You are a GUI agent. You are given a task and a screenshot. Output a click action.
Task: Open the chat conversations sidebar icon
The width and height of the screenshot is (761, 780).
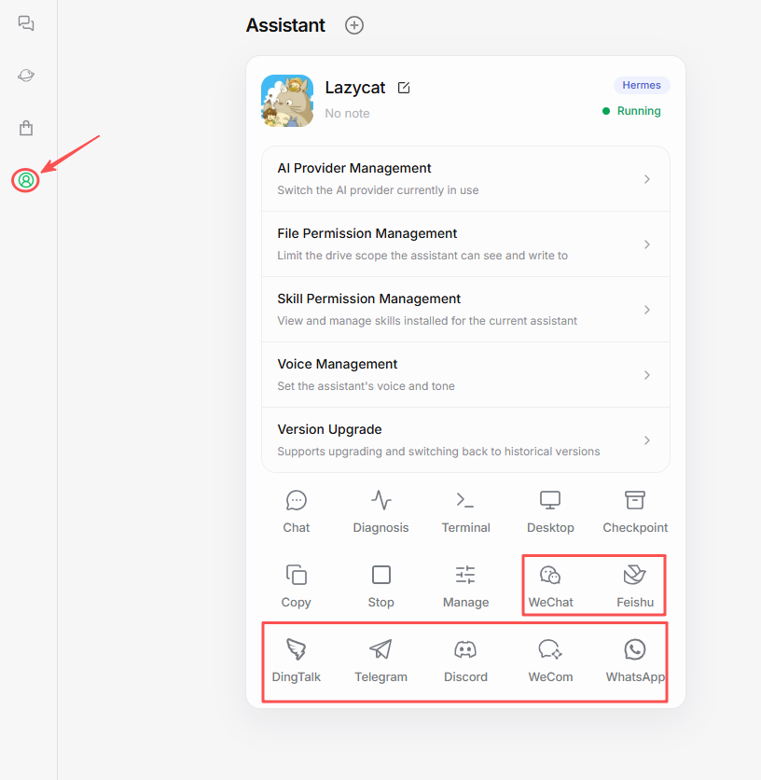click(26, 23)
